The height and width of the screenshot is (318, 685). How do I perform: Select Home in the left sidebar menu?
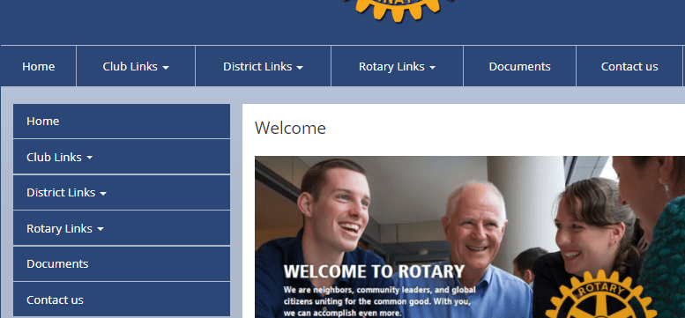[x=122, y=122]
